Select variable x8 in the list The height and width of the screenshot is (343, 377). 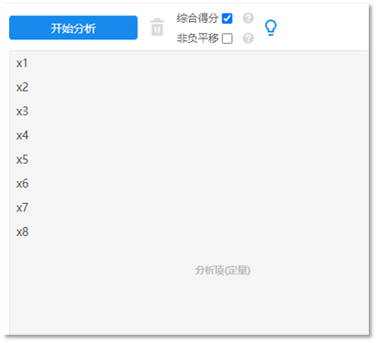(x=22, y=232)
